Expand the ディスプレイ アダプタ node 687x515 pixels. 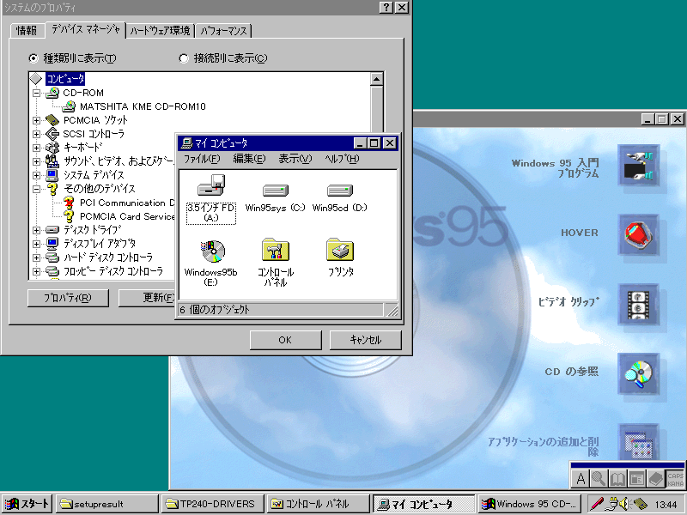click(x=37, y=244)
